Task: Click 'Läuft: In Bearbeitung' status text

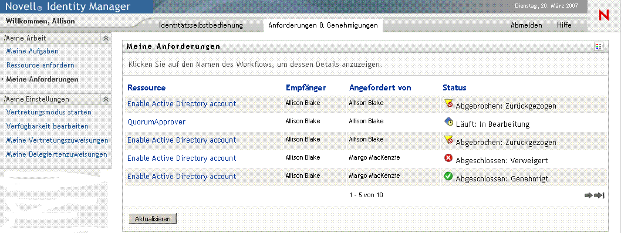Action: tap(492, 124)
